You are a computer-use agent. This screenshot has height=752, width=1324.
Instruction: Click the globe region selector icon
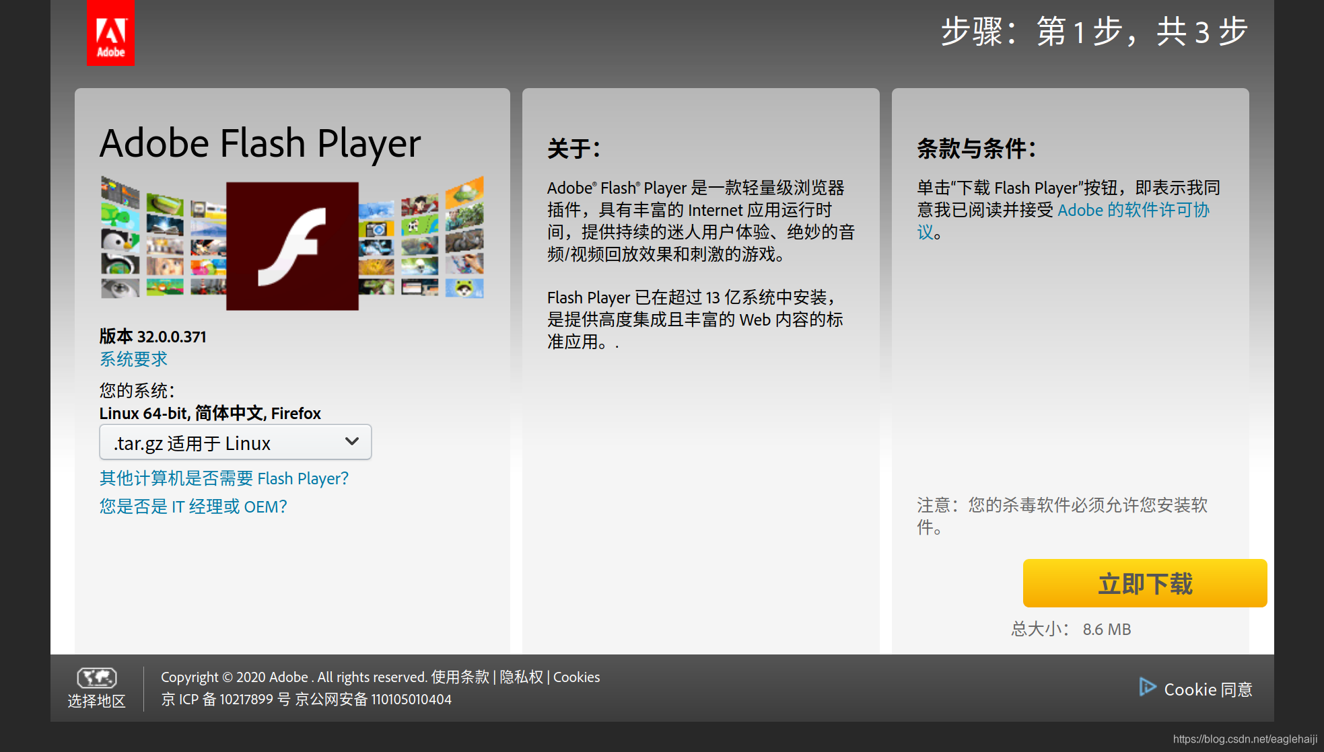(x=97, y=677)
